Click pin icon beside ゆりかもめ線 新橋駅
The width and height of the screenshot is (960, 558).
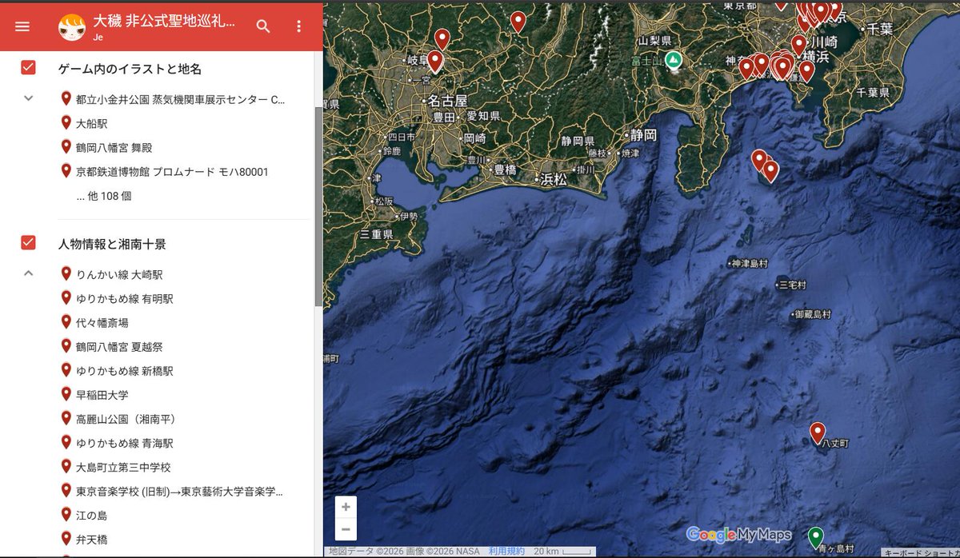[66, 369]
